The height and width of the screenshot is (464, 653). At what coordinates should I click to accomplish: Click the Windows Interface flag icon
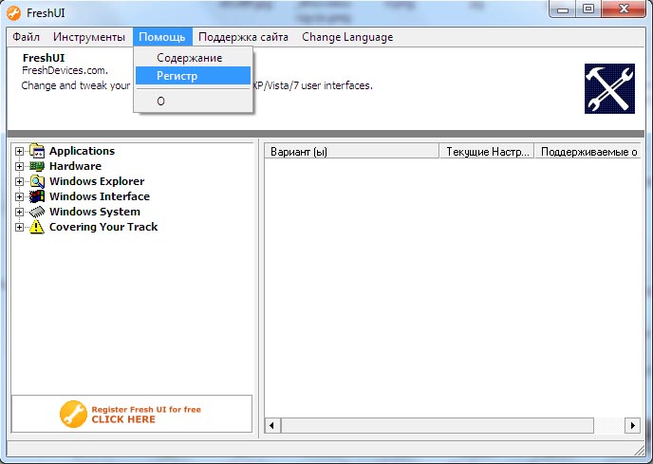pyautogui.click(x=37, y=196)
